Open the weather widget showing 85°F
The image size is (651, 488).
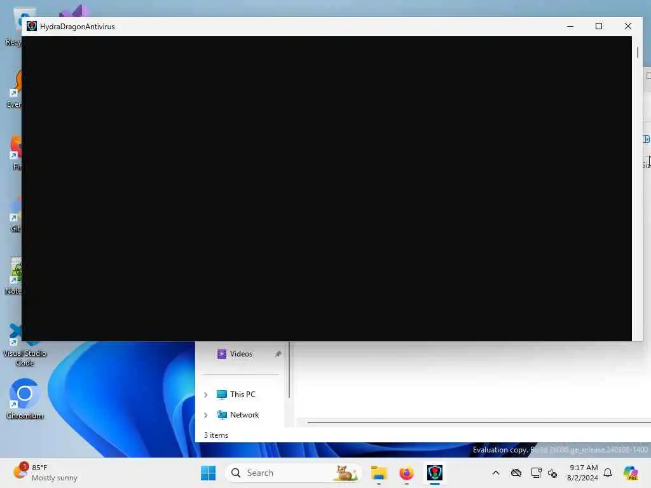point(45,473)
